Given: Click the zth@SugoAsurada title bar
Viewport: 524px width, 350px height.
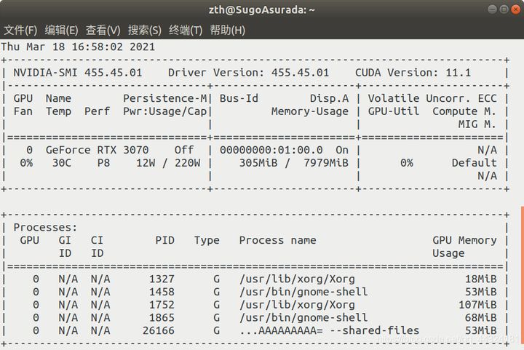Looking at the screenshot, I should click(x=260, y=10).
